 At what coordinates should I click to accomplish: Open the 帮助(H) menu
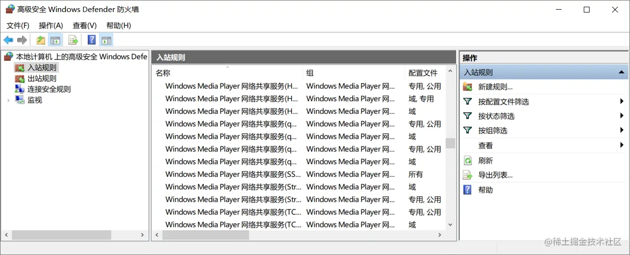click(118, 25)
